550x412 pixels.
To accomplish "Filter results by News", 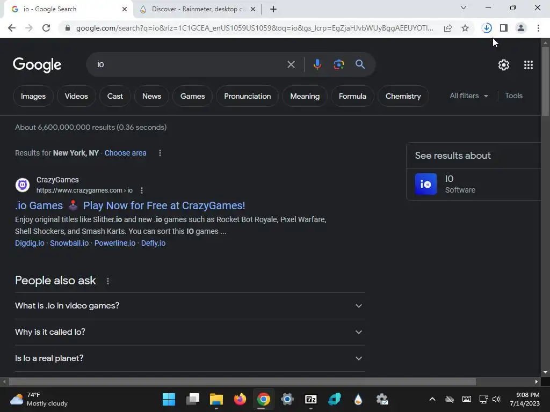I will click(x=151, y=96).
